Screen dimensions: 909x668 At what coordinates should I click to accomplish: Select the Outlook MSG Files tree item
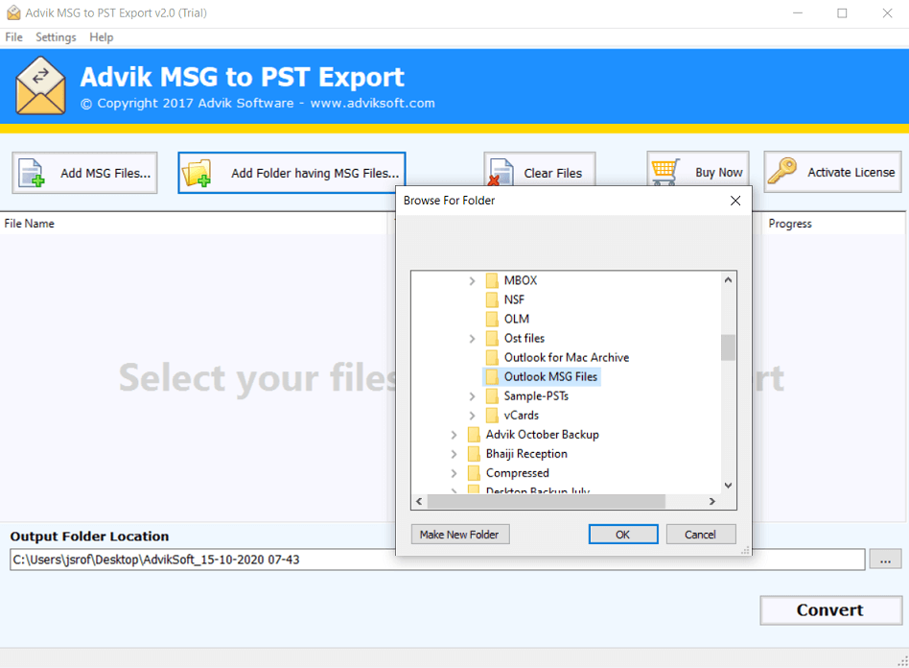pos(542,376)
